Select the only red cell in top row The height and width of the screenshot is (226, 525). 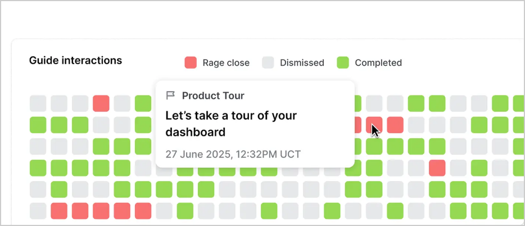[x=101, y=103]
